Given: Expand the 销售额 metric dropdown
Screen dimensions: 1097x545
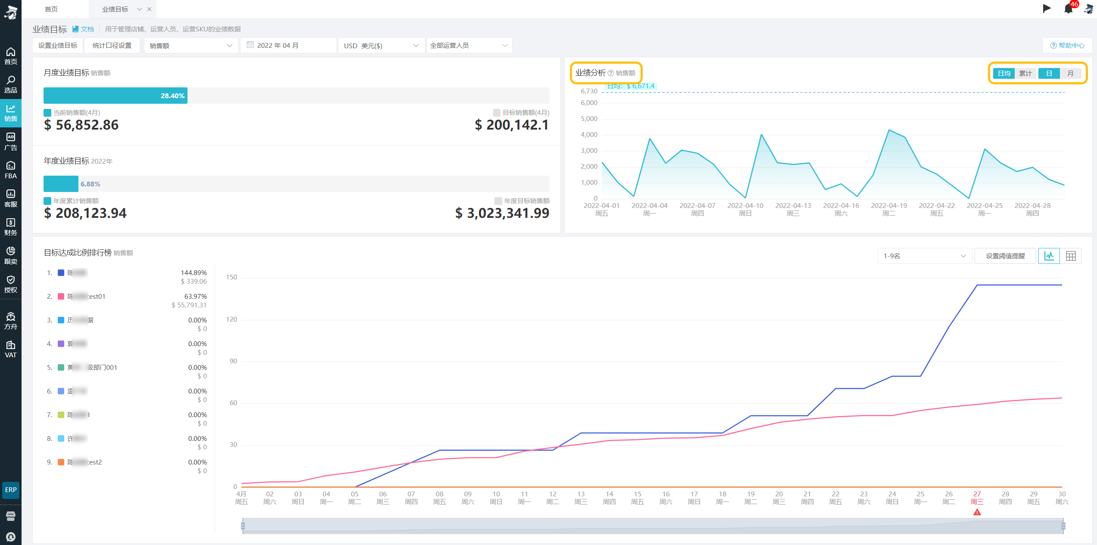Looking at the screenshot, I should click(191, 45).
